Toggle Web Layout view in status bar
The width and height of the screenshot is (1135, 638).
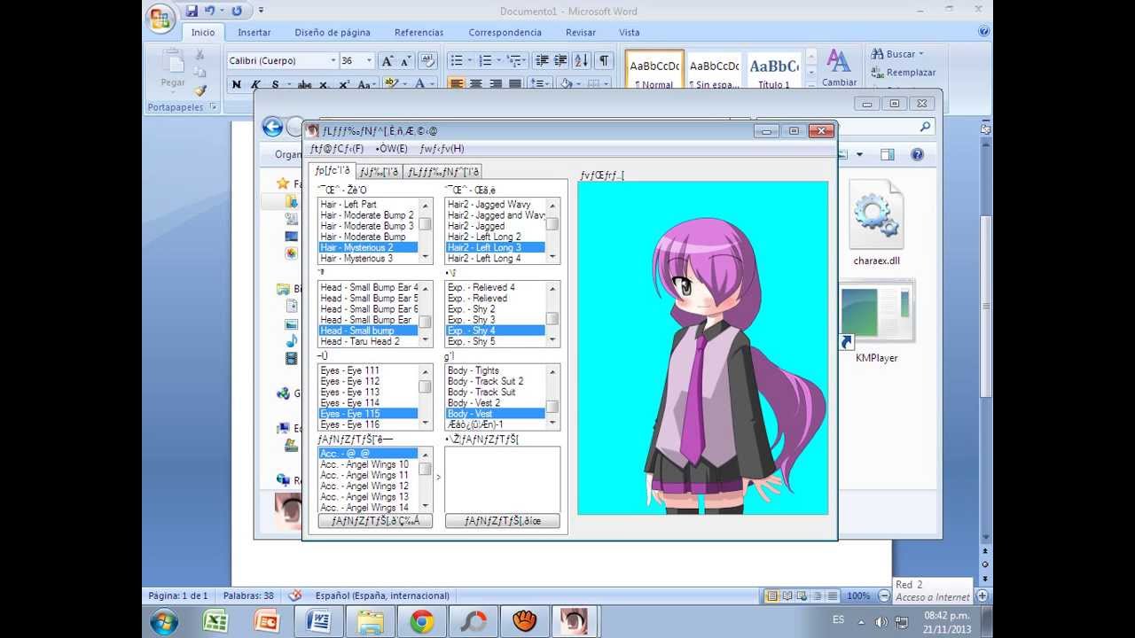(x=802, y=596)
